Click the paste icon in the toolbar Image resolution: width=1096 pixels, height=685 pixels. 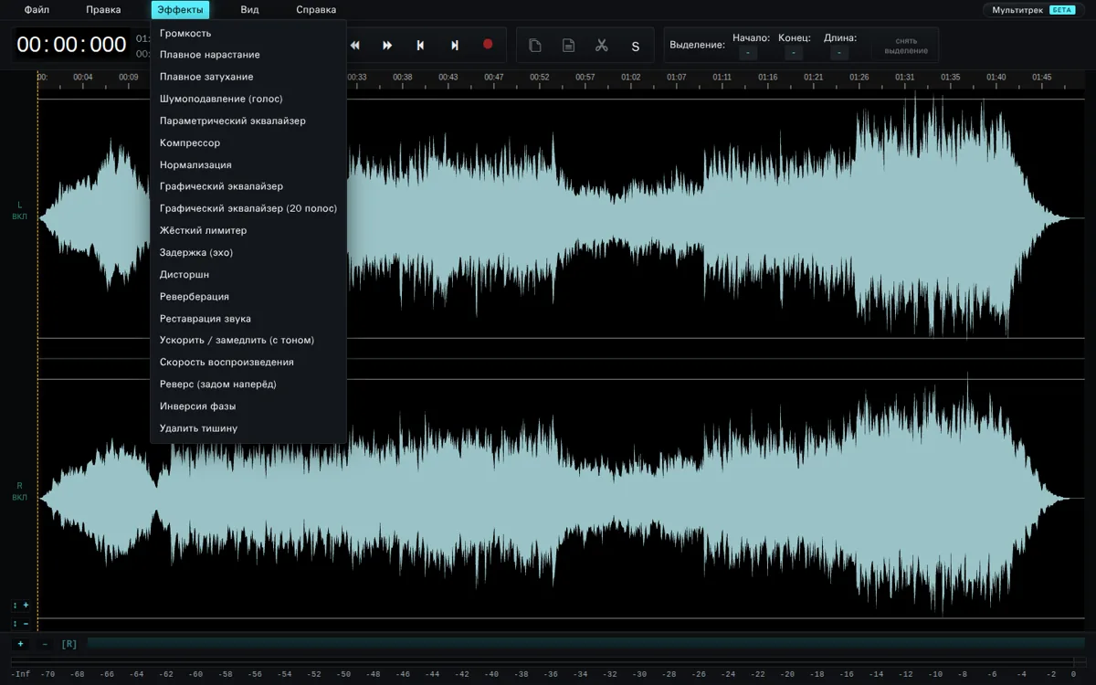[568, 46]
